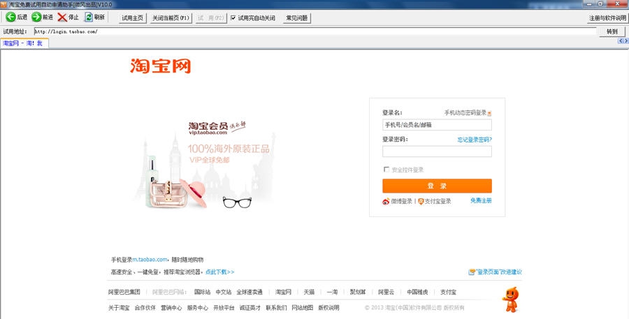Click the 淘宝会员 VIP promo banner
The width and height of the screenshot is (629, 319).
(x=205, y=166)
